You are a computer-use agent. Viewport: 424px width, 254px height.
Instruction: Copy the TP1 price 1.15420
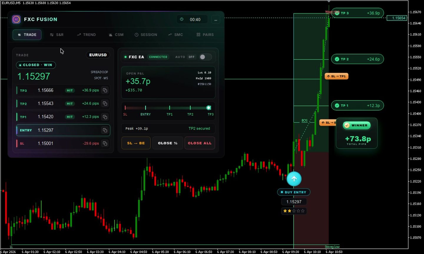tap(105, 117)
